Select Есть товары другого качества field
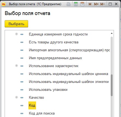This screenshot has height=117, width=121. (x=54, y=42)
